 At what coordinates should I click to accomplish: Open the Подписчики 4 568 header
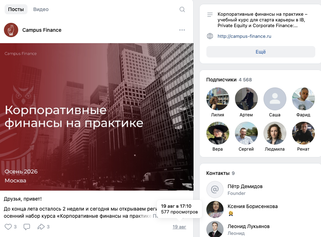pos(229,80)
